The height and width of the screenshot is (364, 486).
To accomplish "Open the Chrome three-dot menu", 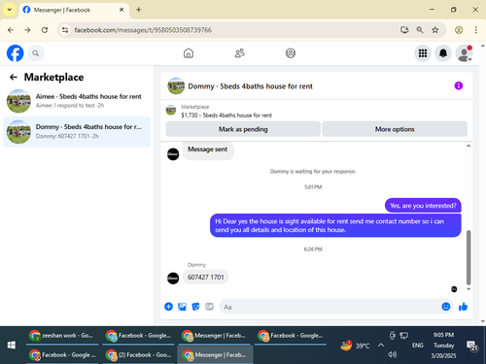I will click(475, 30).
